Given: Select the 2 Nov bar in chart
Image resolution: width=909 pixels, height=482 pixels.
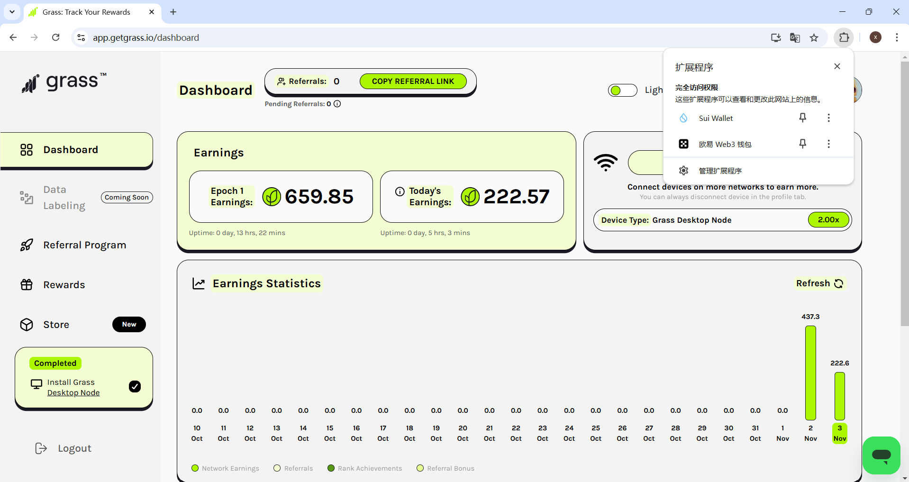Looking at the screenshot, I should coord(810,373).
